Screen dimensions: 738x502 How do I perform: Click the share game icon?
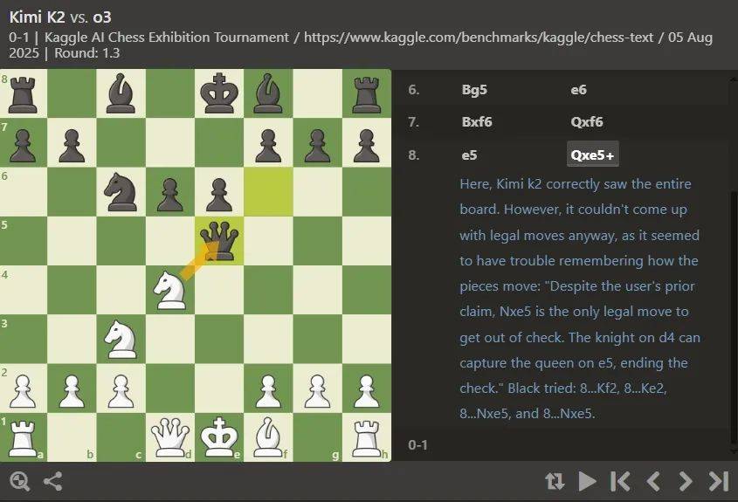[x=52, y=481]
